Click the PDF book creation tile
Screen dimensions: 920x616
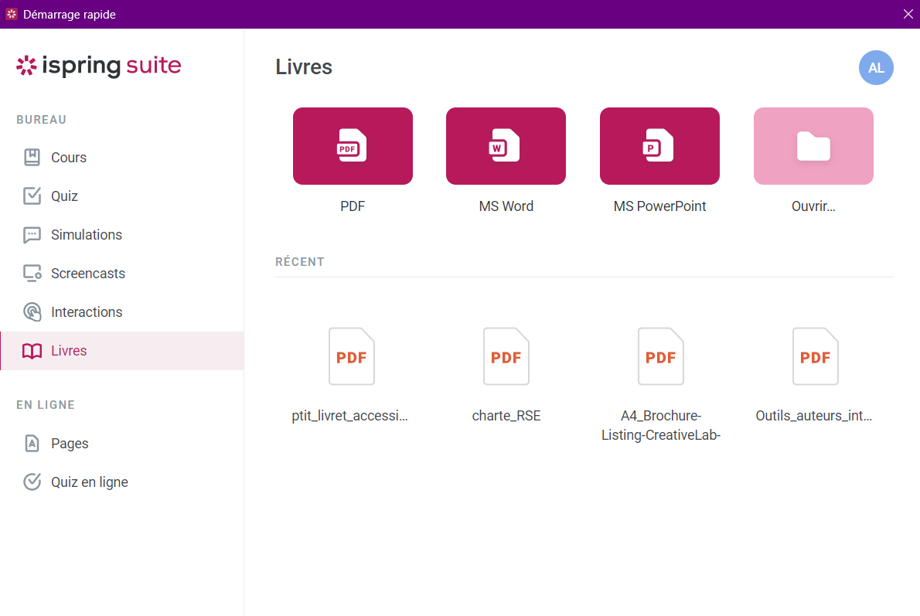click(x=353, y=146)
